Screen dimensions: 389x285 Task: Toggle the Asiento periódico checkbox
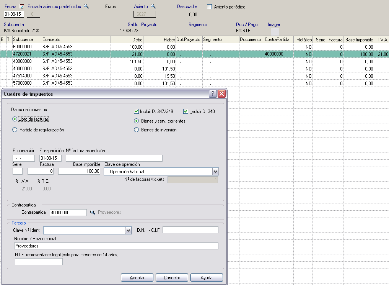click(x=209, y=7)
